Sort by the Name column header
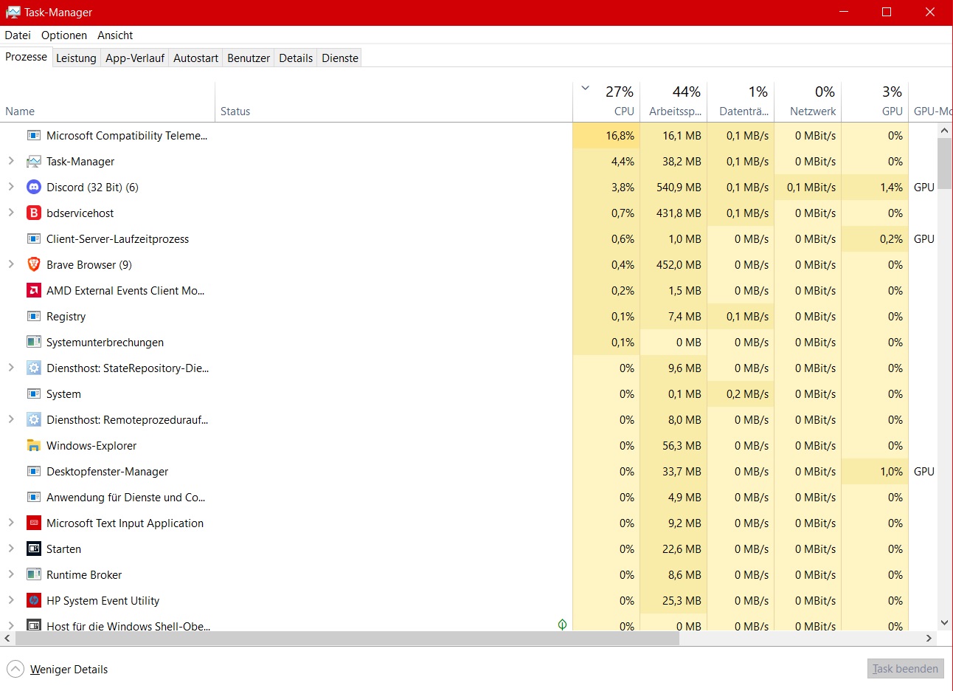Viewport: 953px width, 691px height. coord(108,102)
